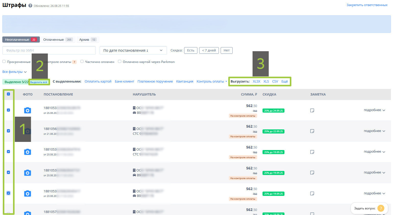Click the help question mark next to Штрафы
This screenshot has width=393, height=215.
pyautogui.click(x=30, y=6)
